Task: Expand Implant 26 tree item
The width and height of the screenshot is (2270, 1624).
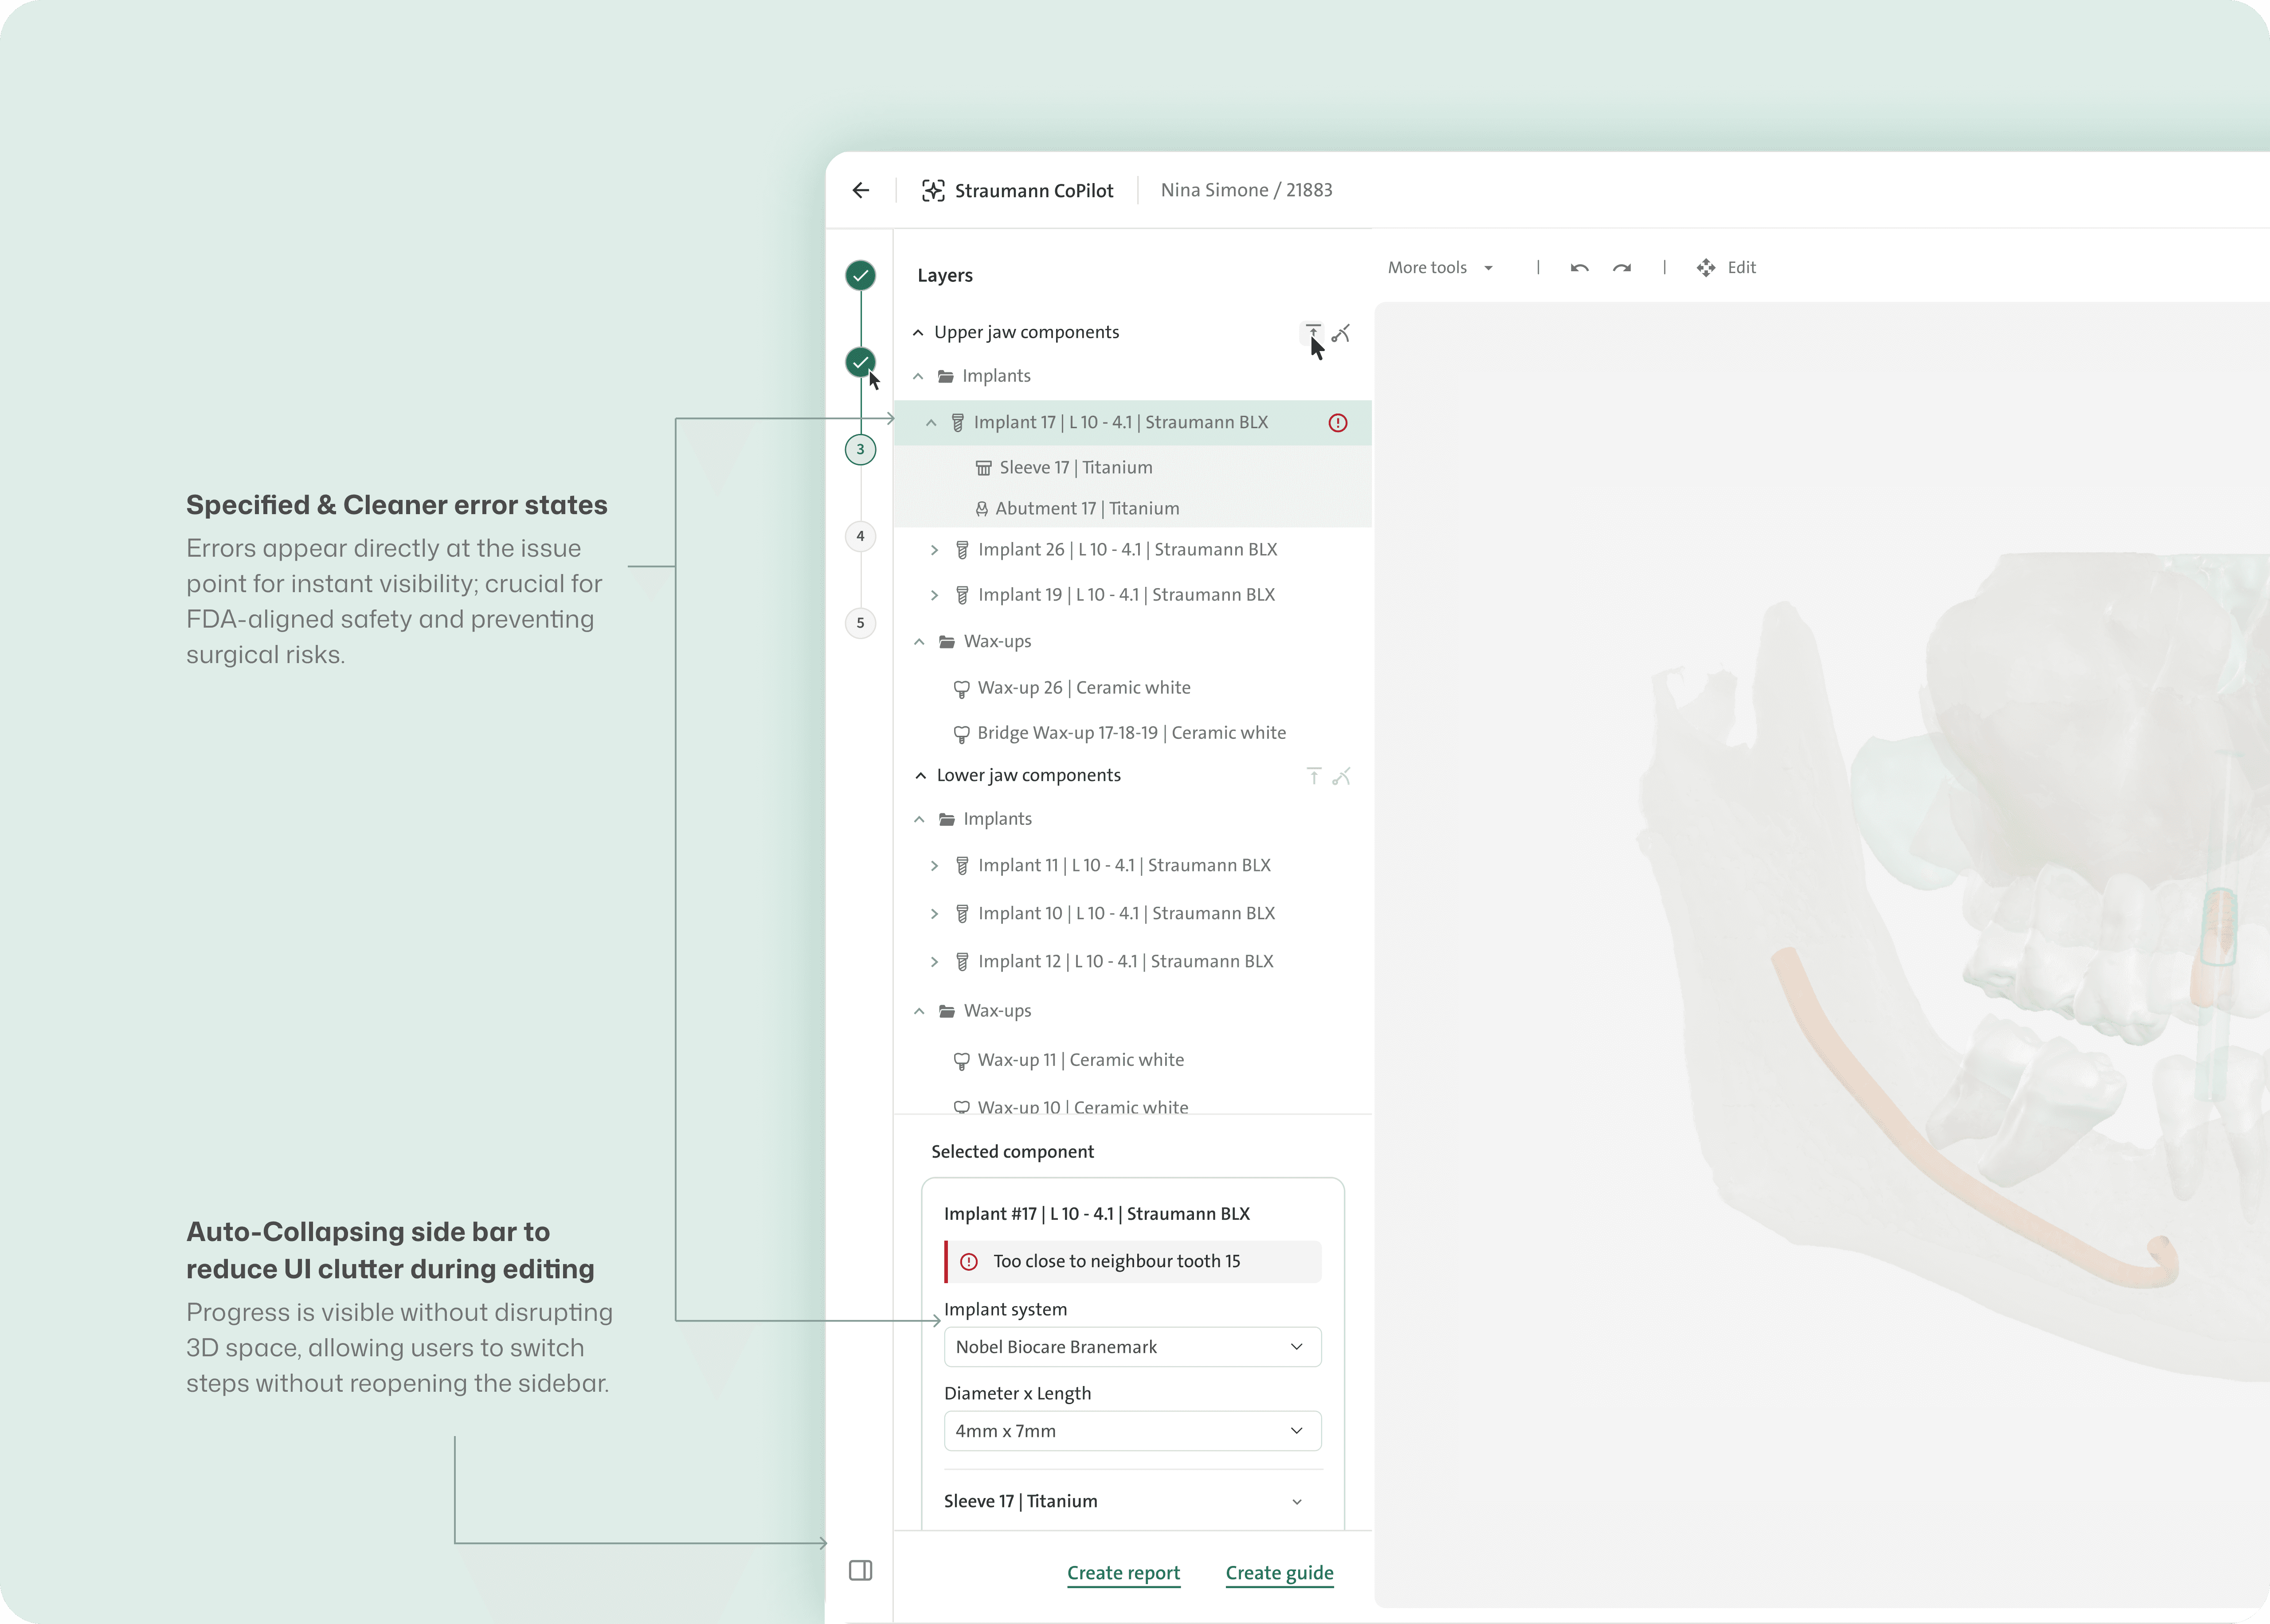Action: (x=934, y=550)
